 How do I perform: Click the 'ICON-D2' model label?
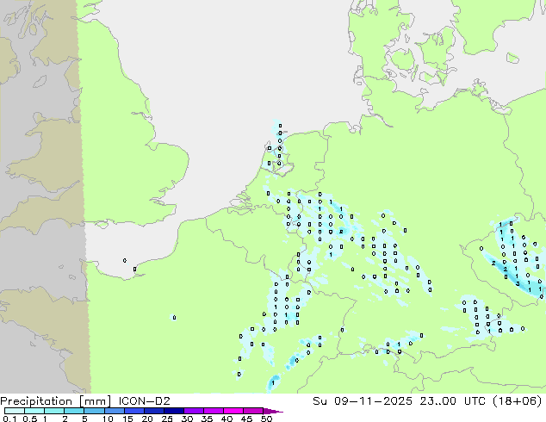pyautogui.click(x=144, y=401)
